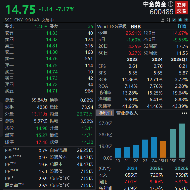Viewport: 190px width, 190px height.
Task: Click the 涨停 limit-up price 17.48
Action: (42, 142)
